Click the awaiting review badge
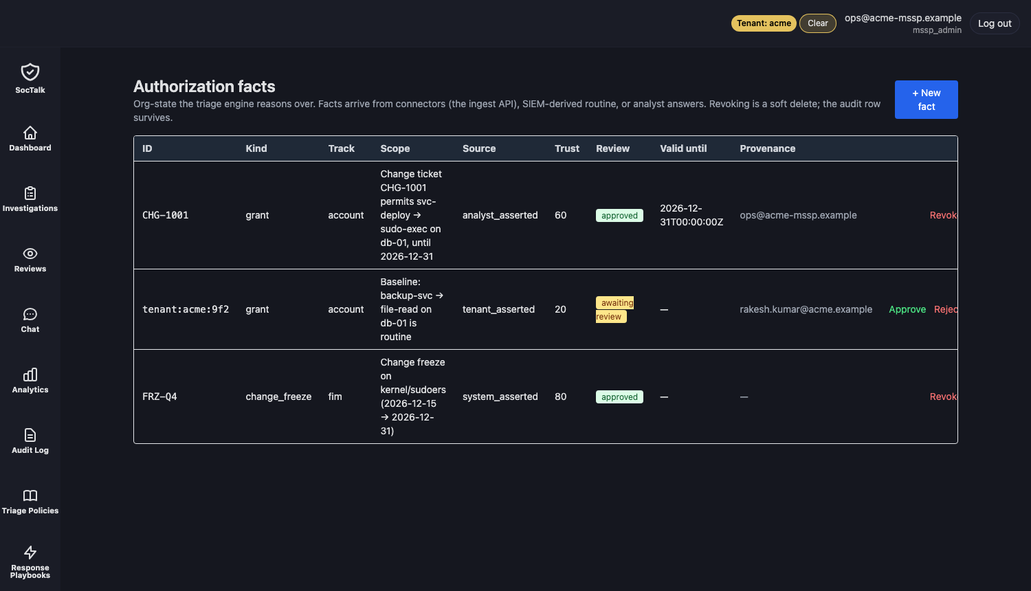The image size is (1031, 591). pos(615,309)
